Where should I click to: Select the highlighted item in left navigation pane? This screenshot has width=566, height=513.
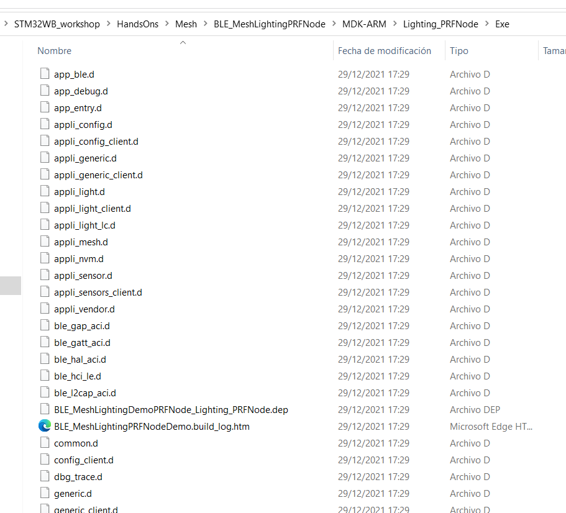click(11, 285)
